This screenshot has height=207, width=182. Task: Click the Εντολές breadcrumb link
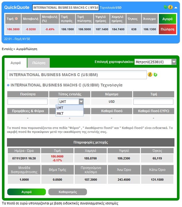coord(7,49)
